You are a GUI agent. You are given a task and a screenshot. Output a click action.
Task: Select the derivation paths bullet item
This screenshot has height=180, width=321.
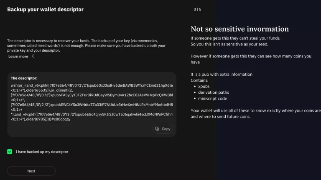[x=214, y=92]
